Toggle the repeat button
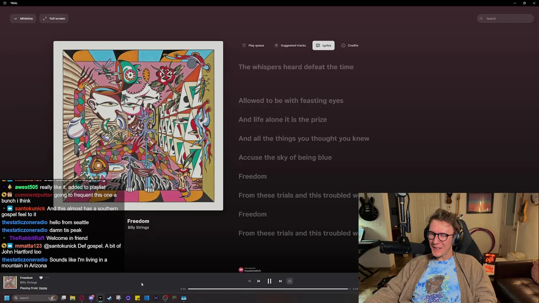 pyautogui.click(x=289, y=281)
